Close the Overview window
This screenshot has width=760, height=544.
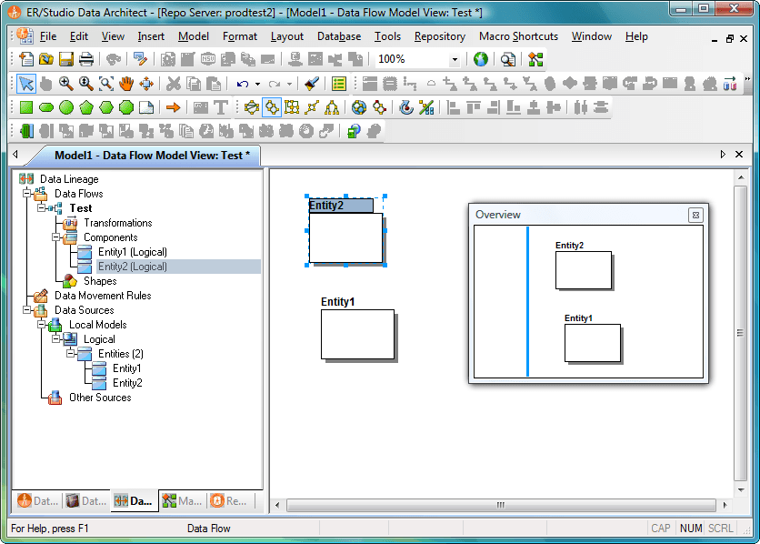(695, 215)
